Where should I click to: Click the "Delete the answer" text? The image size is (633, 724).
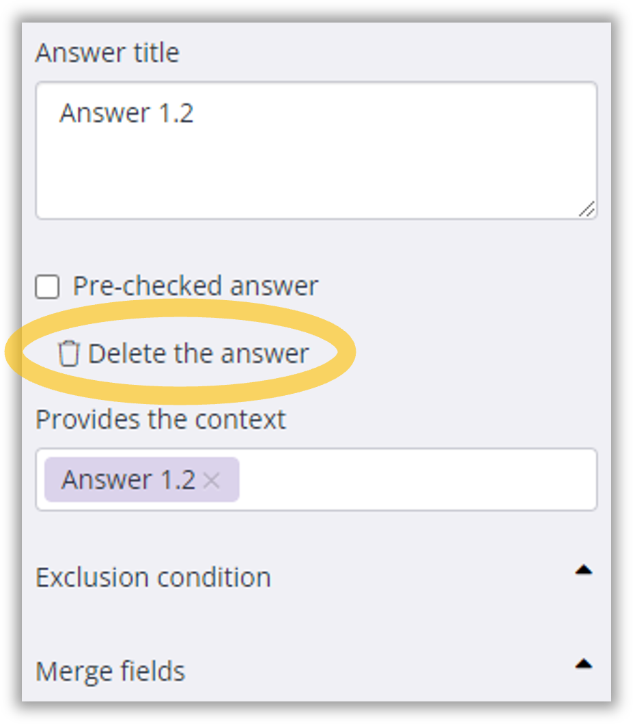198,354
